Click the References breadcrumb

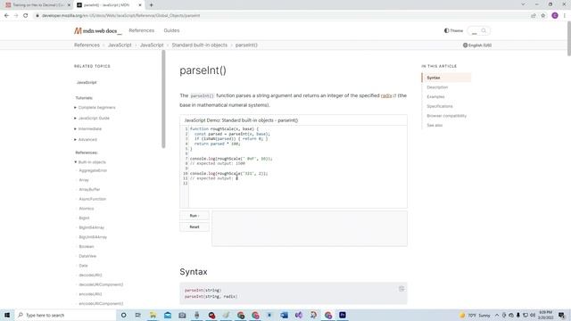pos(87,45)
